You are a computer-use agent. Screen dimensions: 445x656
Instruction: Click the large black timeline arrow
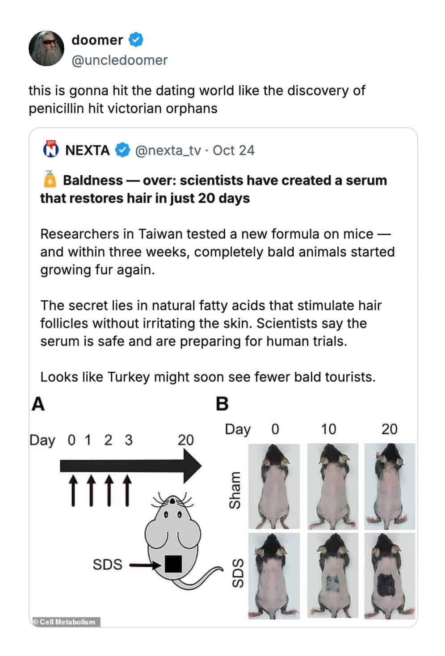pos(130,466)
